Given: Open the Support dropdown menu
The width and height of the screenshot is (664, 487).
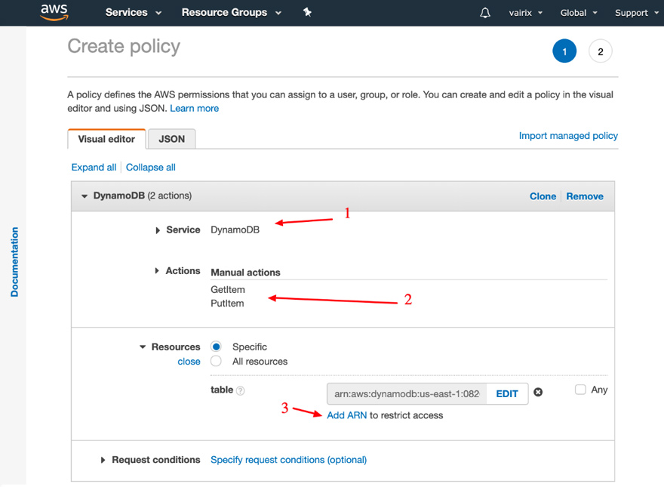Looking at the screenshot, I should pos(637,13).
